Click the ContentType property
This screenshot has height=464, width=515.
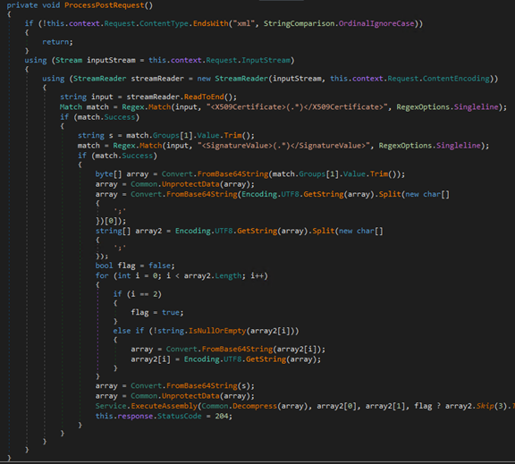pyautogui.click(x=164, y=23)
